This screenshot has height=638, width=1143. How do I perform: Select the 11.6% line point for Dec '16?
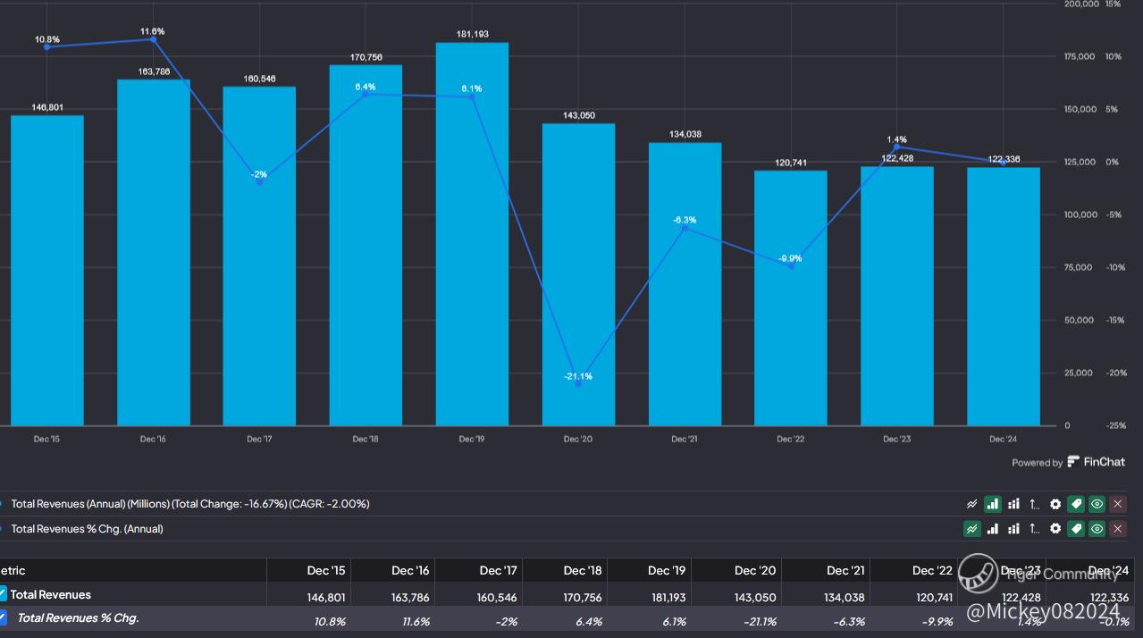pyautogui.click(x=154, y=39)
